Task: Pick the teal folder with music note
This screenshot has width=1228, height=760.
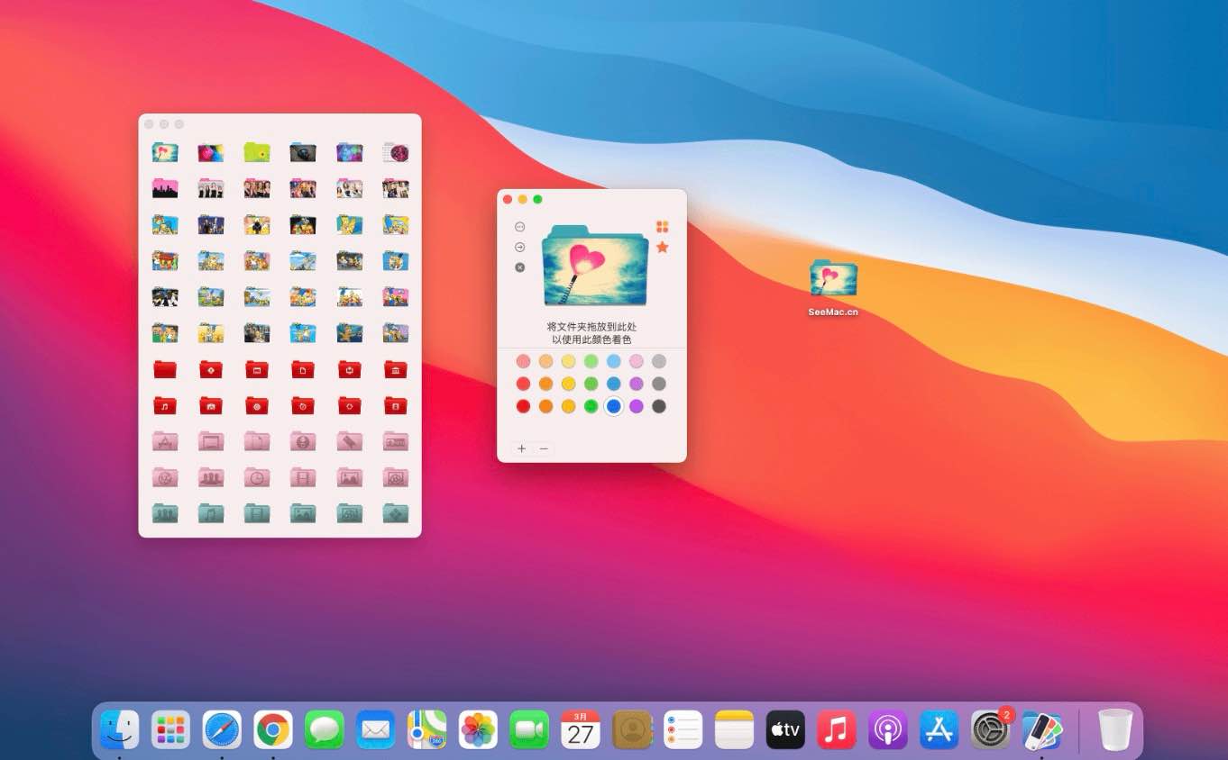Action: pos(211,513)
